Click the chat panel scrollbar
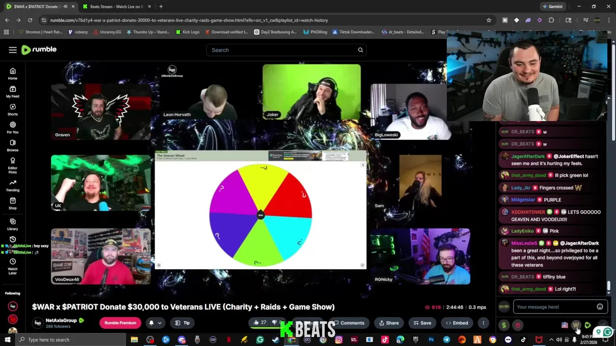616x346 pixels. tap(609, 286)
